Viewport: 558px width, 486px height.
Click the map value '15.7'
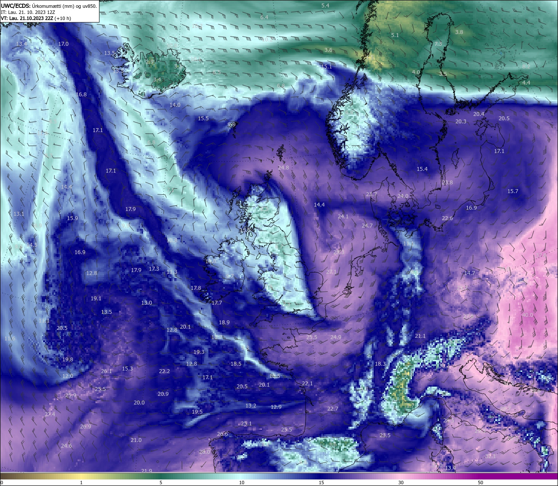[513, 191]
